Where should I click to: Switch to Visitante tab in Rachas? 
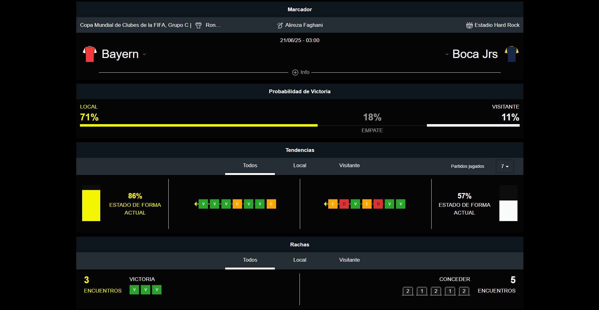point(349,260)
